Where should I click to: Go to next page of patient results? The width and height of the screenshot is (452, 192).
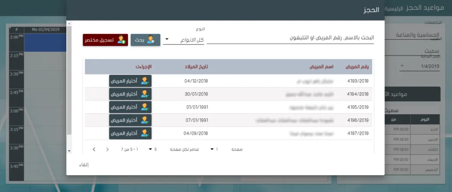94,149
